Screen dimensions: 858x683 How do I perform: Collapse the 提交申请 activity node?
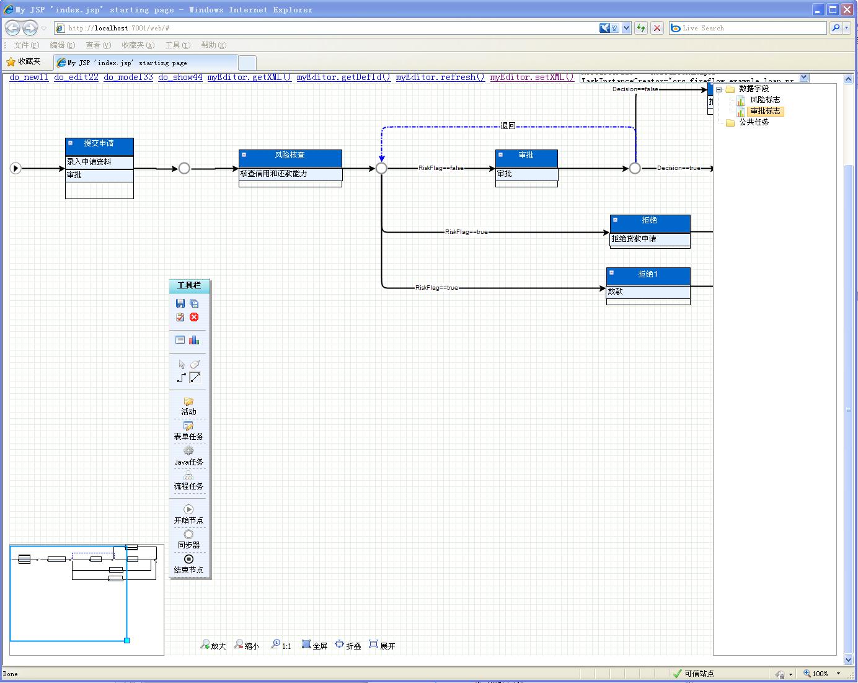point(70,143)
